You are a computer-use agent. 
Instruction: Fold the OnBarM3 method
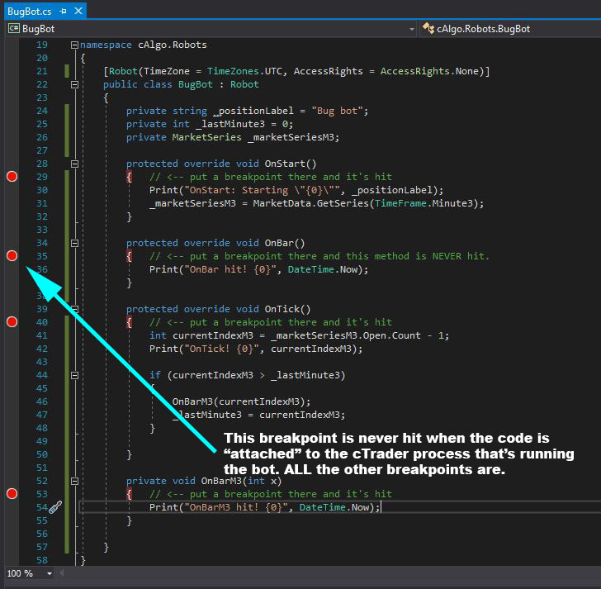[x=75, y=481]
